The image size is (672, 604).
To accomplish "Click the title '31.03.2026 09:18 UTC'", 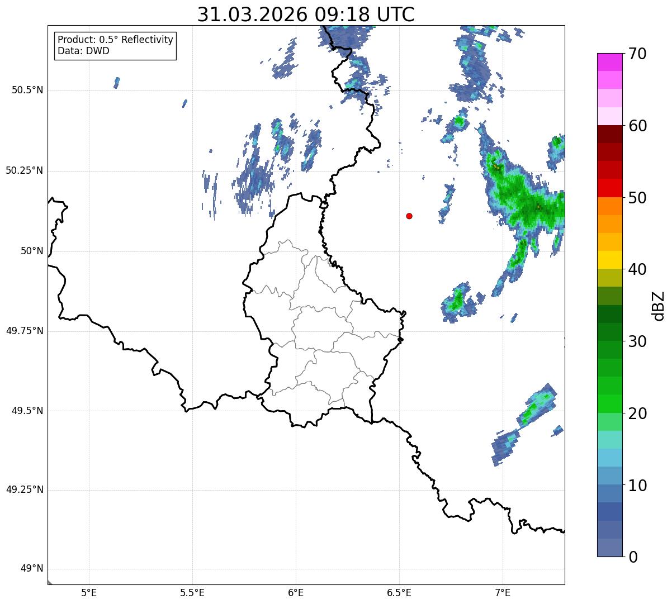I will coord(306,15).
